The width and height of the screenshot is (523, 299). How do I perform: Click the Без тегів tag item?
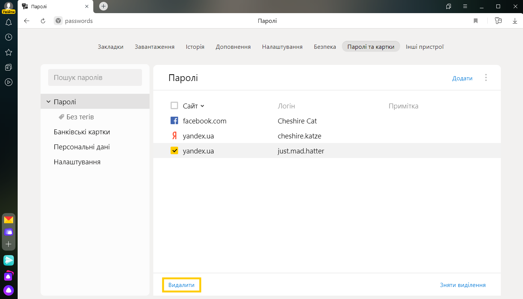click(x=76, y=117)
